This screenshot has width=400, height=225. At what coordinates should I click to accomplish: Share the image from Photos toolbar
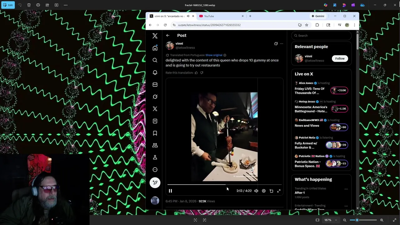click(47, 5)
